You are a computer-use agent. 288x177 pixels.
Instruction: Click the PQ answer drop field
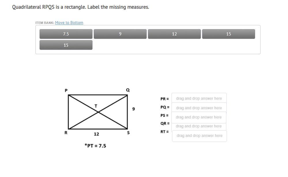click(x=199, y=108)
